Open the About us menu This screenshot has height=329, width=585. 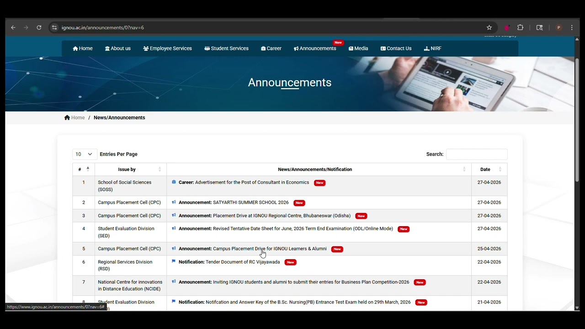tap(118, 48)
